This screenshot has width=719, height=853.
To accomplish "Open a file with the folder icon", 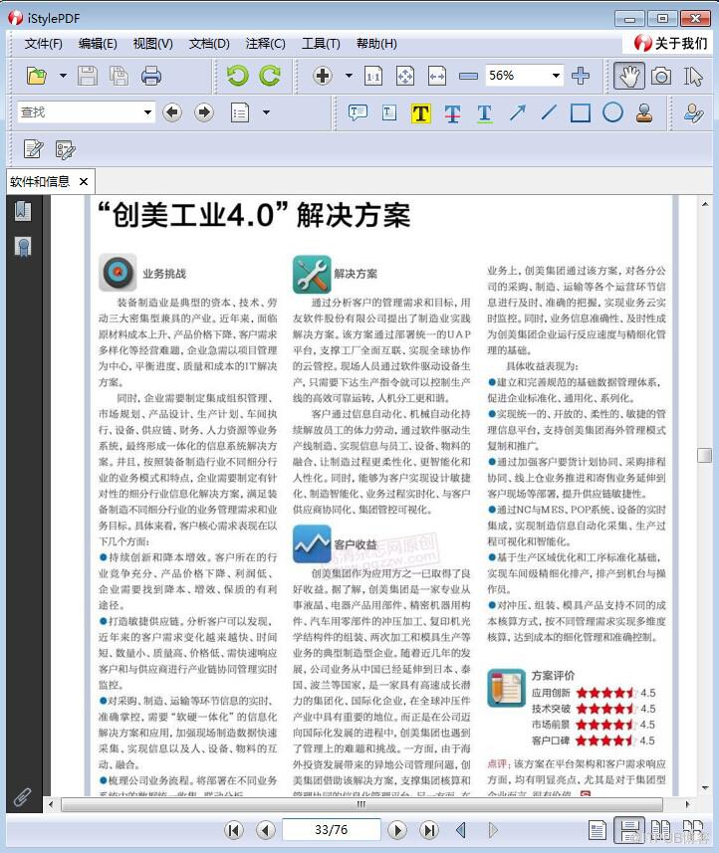I will tap(37, 76).
